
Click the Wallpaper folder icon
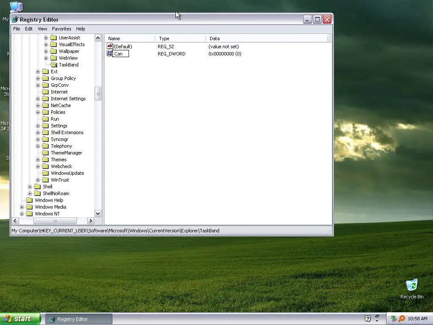point(54,51)
